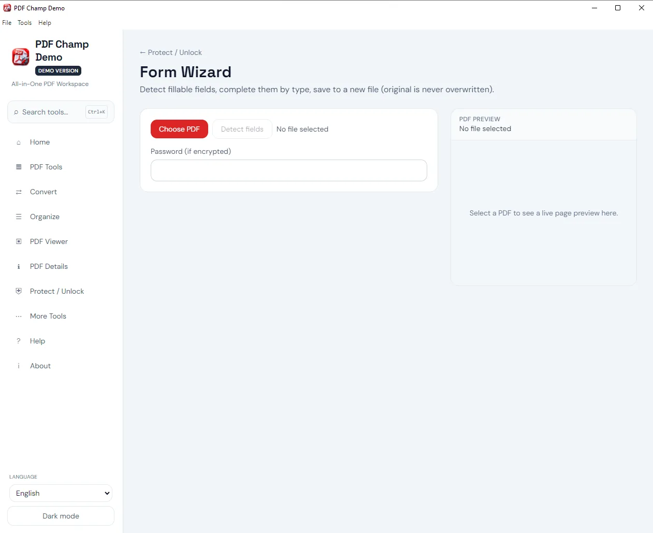Open Help page in sidebar
This screenshot has height=533, width=653.
pyautogui.click(x=37, y=341)
